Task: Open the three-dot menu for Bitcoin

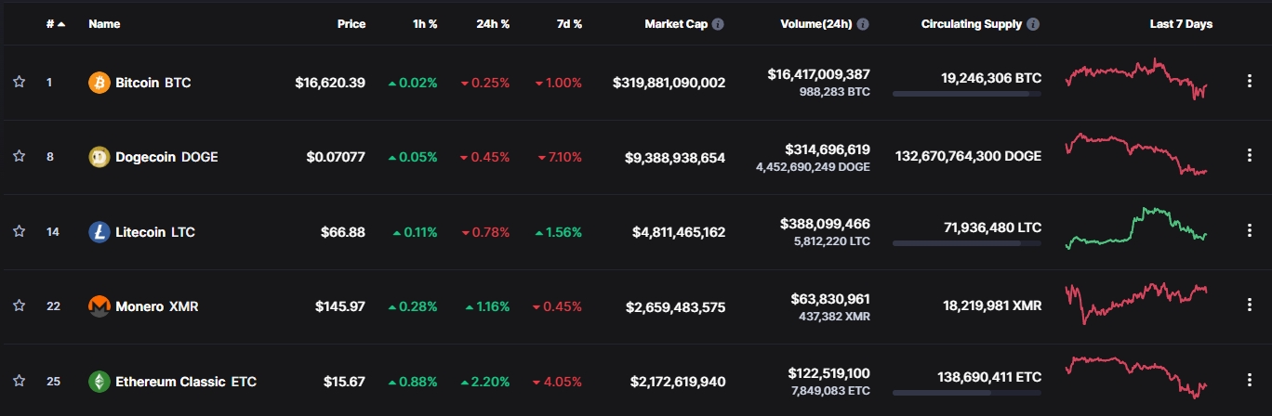Action: [x=1250, y=82]
